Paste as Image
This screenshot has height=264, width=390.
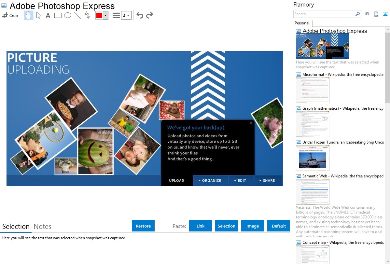(x=253, y=226)
